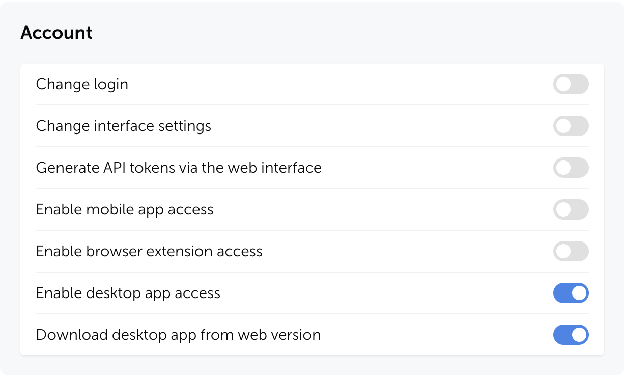Click the divider below Change login
Screen dimensions: 624x376
(312, 105)
